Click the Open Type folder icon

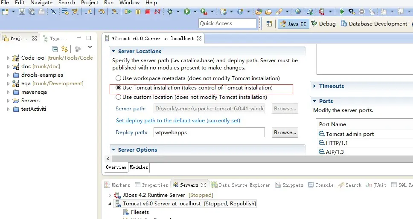tap(259, 12)
